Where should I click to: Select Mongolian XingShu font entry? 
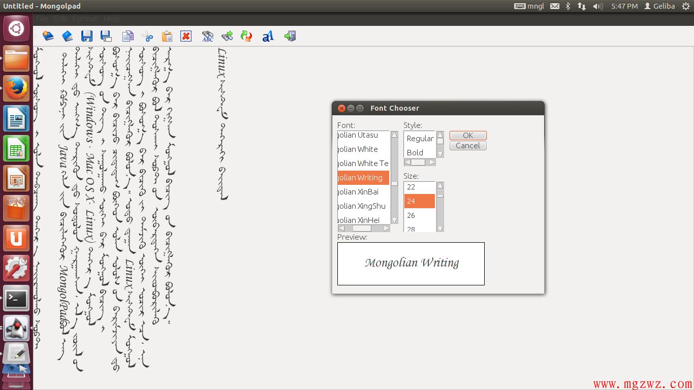[363, 206]
